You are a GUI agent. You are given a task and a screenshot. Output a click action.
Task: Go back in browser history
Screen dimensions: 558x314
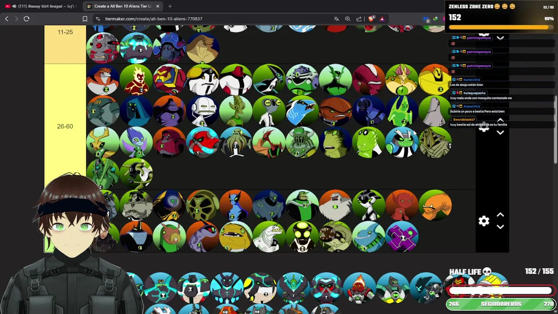[x=7, y=19]
